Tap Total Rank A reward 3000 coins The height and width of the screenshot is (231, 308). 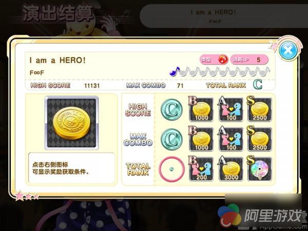(231, 169)
